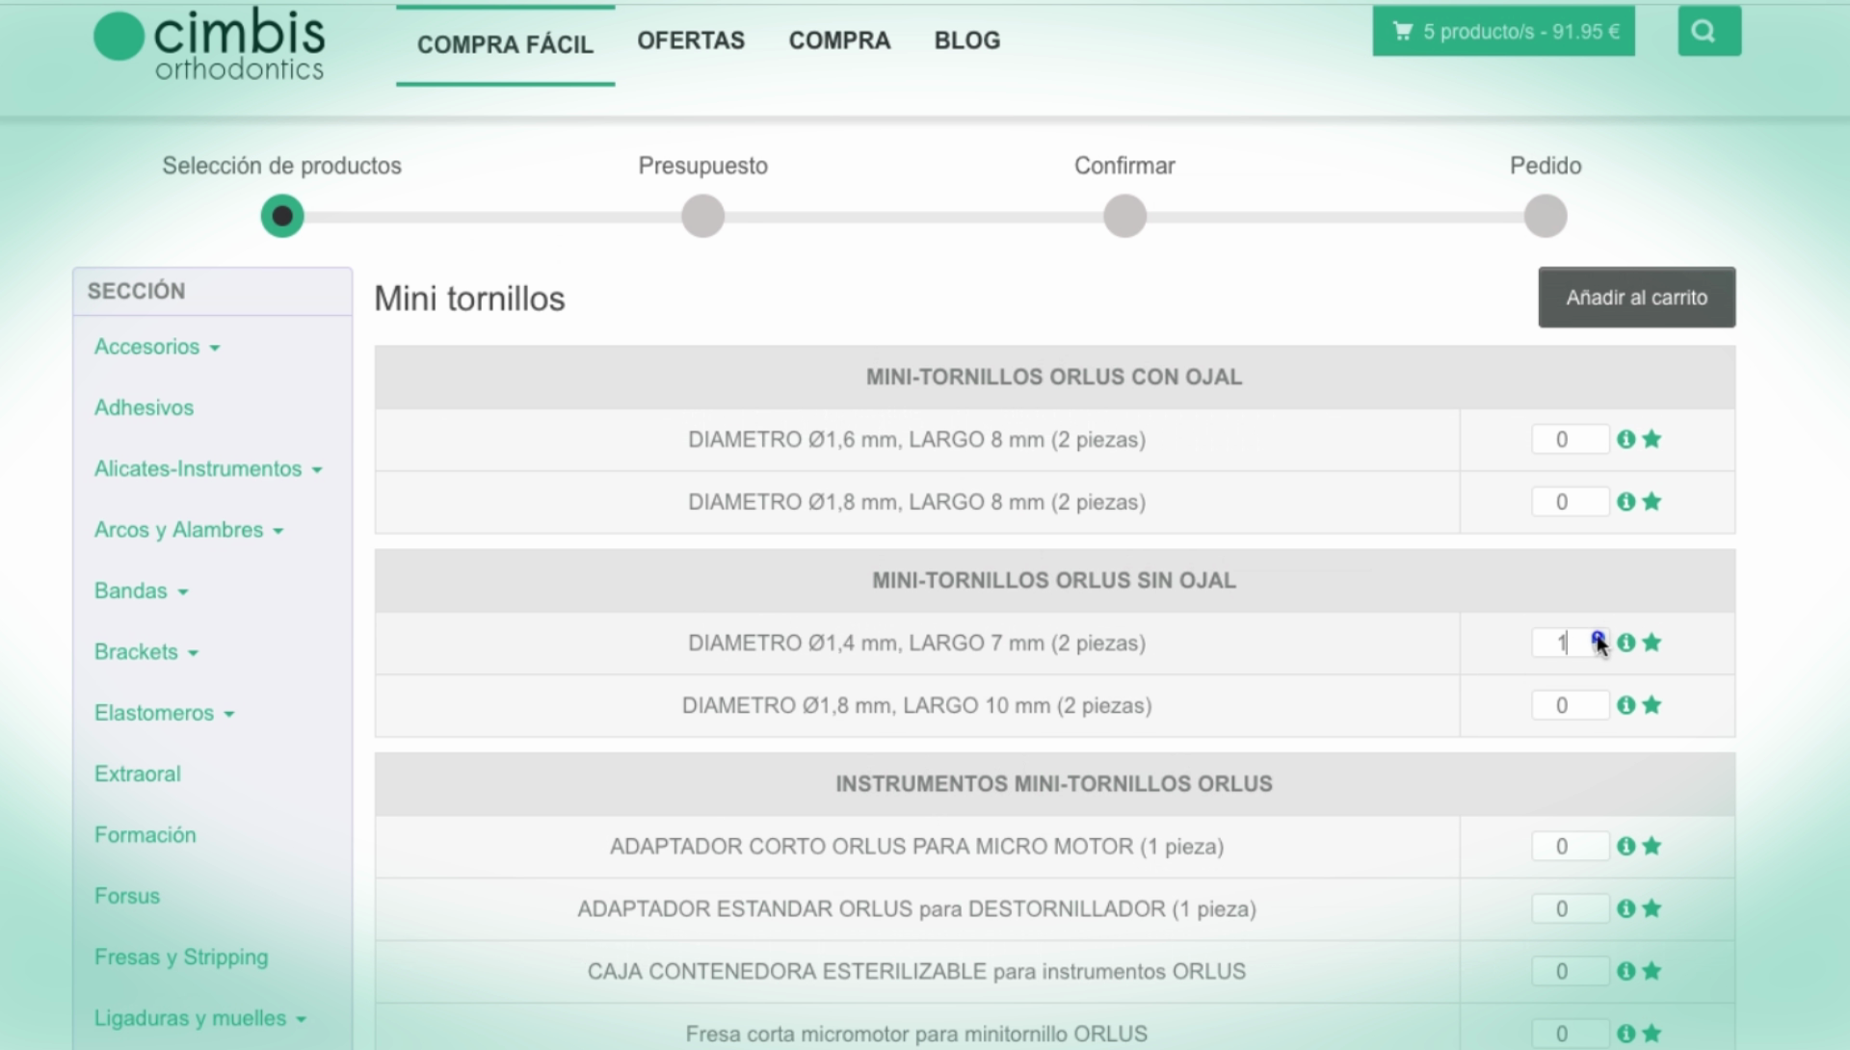Info icon for ADAPTADOR ESTANDAR ORLUS
Viewport: 1850px width, 1050px height.
point(1625,908)
